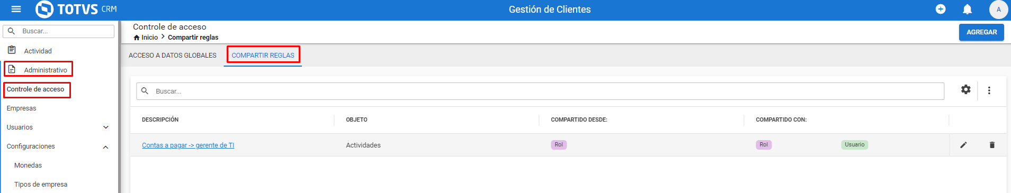Viewport: 1011px width, 193px height.
Task: Click the AGREGAR button
Action: (981, 32)
